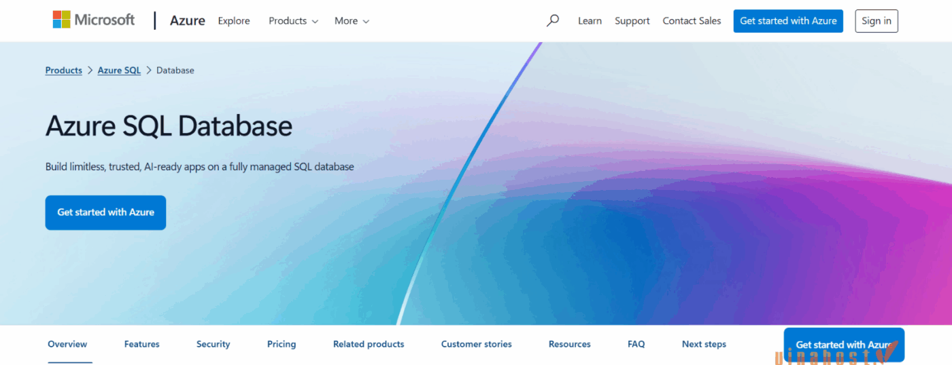Open the Learn link
The height and width of the screenshot is (365, 952).
coord(590,21)
